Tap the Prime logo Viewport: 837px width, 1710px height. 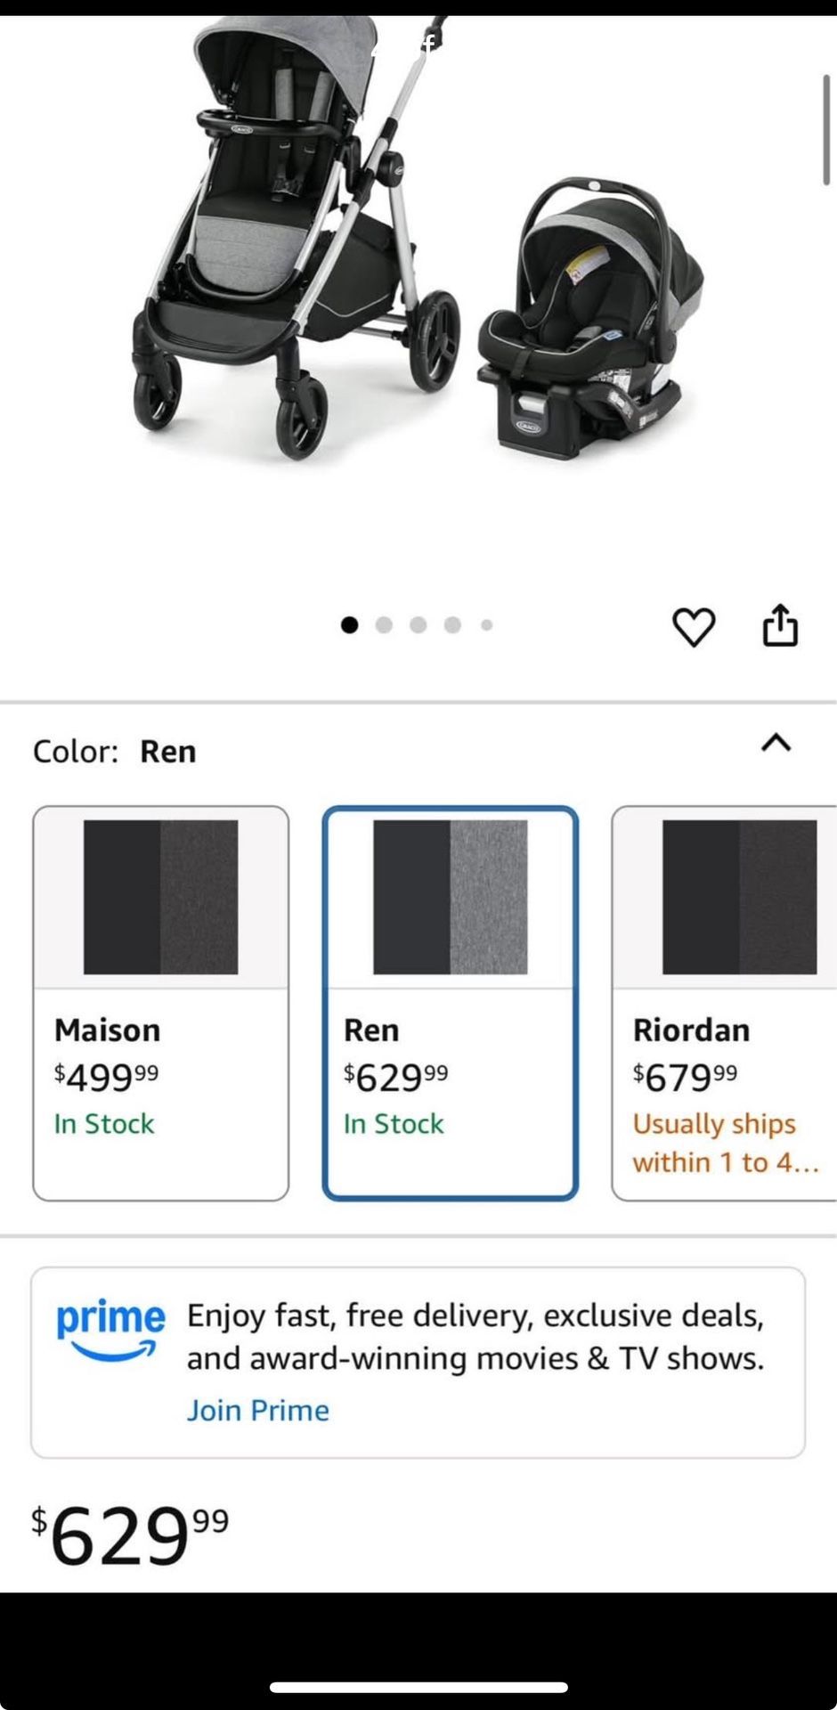(110, 1329)
